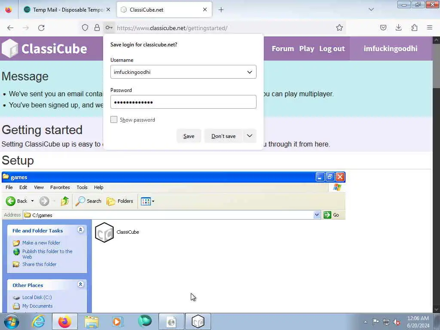Close the Temp Mail tab
This screenshot has width=440, height=330.
click(108, 9)
